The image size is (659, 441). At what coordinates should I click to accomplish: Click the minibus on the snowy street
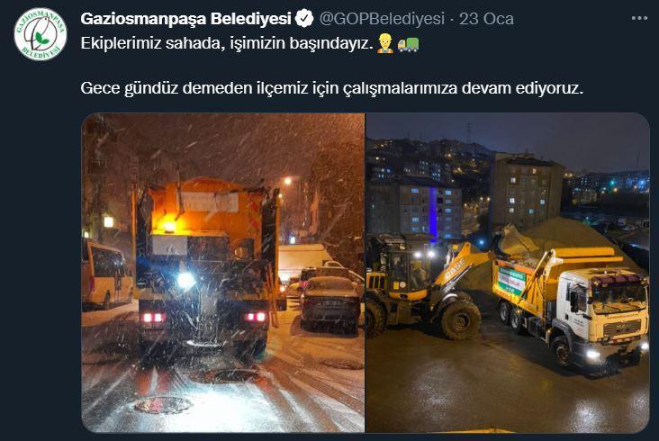click(107, 274)
